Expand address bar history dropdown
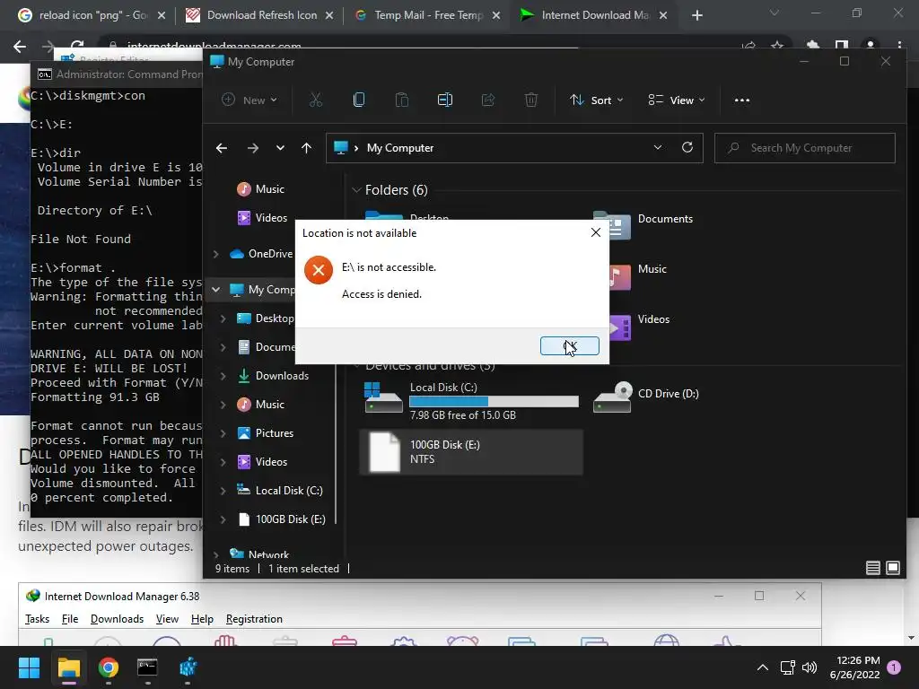Screen dimensions: 919x689 [658, 148]
